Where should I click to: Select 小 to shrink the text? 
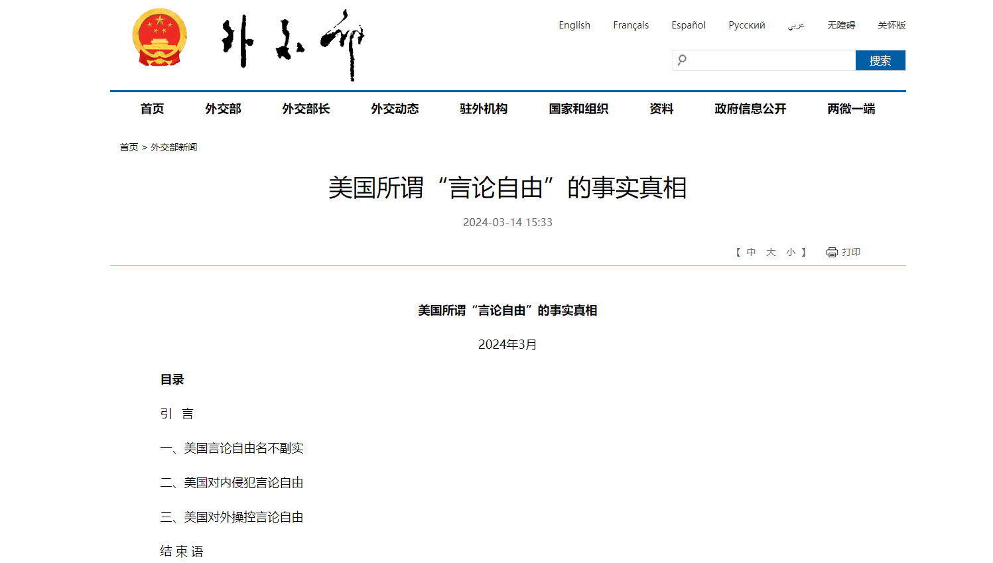(791, 252)
